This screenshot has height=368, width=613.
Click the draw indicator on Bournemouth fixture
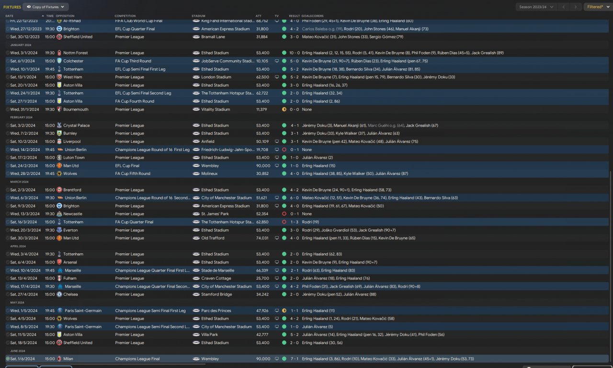284,109
